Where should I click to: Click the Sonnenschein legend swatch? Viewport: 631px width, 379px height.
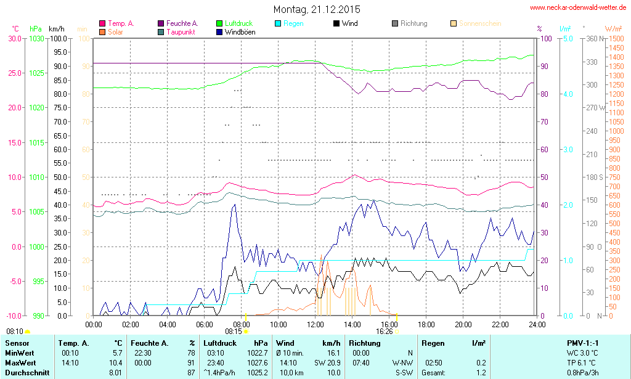[454, 23]
